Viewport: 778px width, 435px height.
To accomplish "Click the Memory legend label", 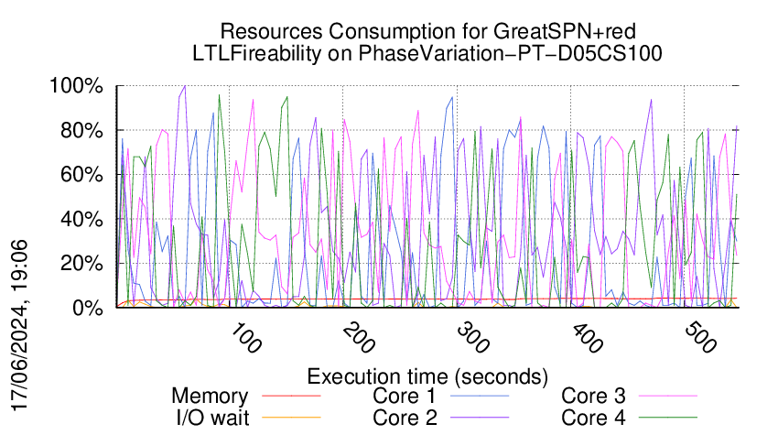I will [210, 397].
